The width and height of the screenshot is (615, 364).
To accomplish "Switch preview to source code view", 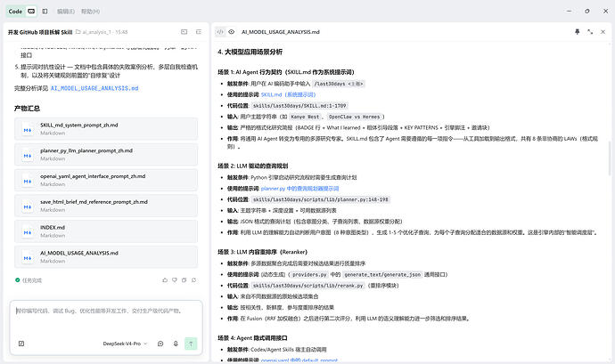I will pos(220,32).
